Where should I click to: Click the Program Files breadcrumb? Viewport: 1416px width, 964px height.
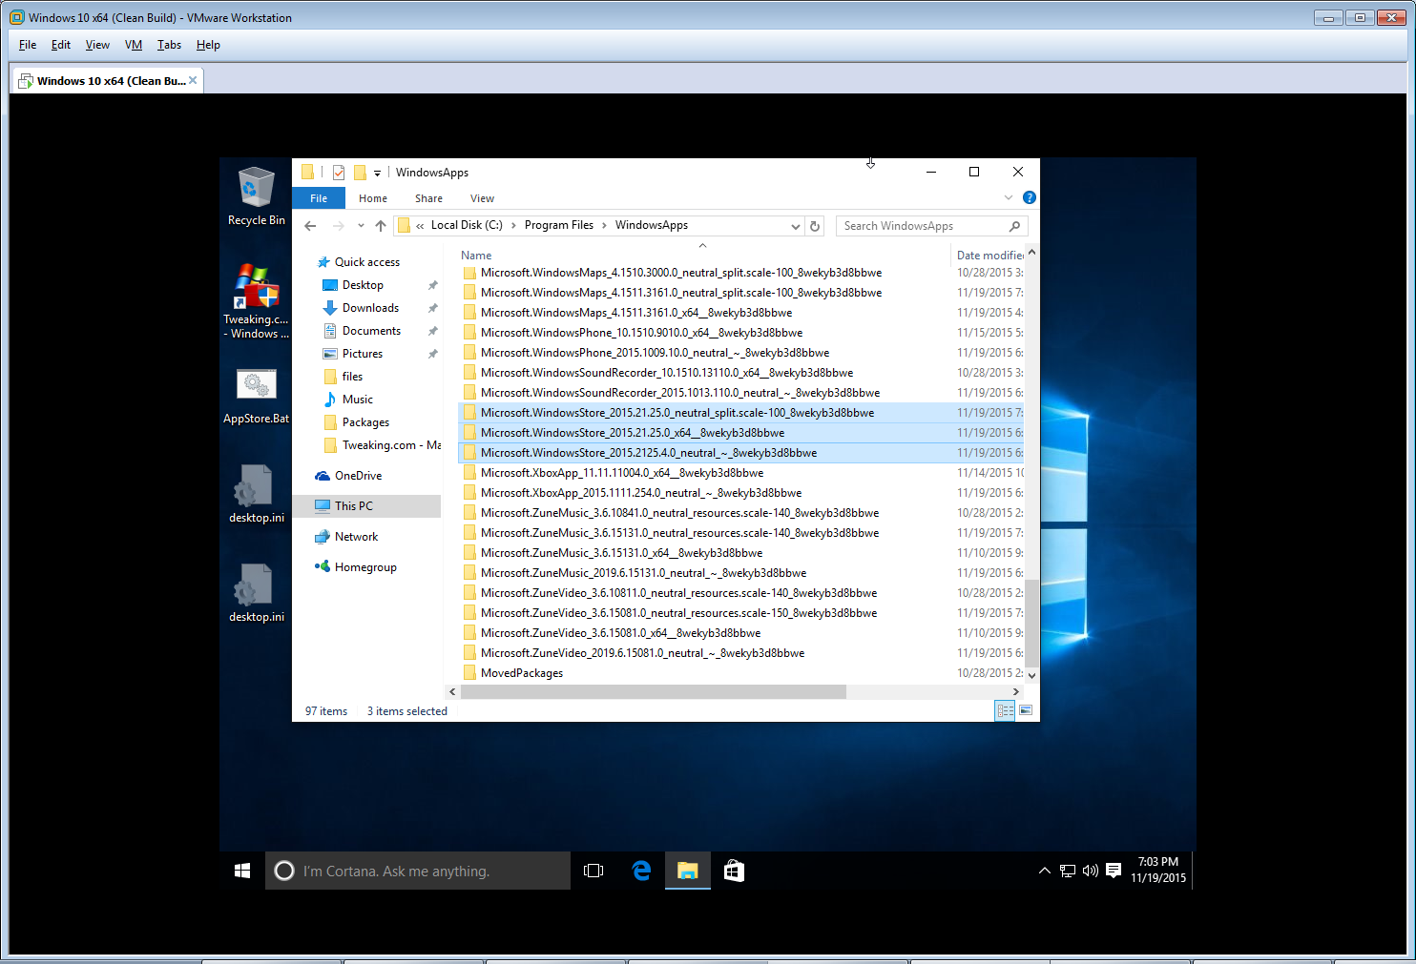(558, 225)
